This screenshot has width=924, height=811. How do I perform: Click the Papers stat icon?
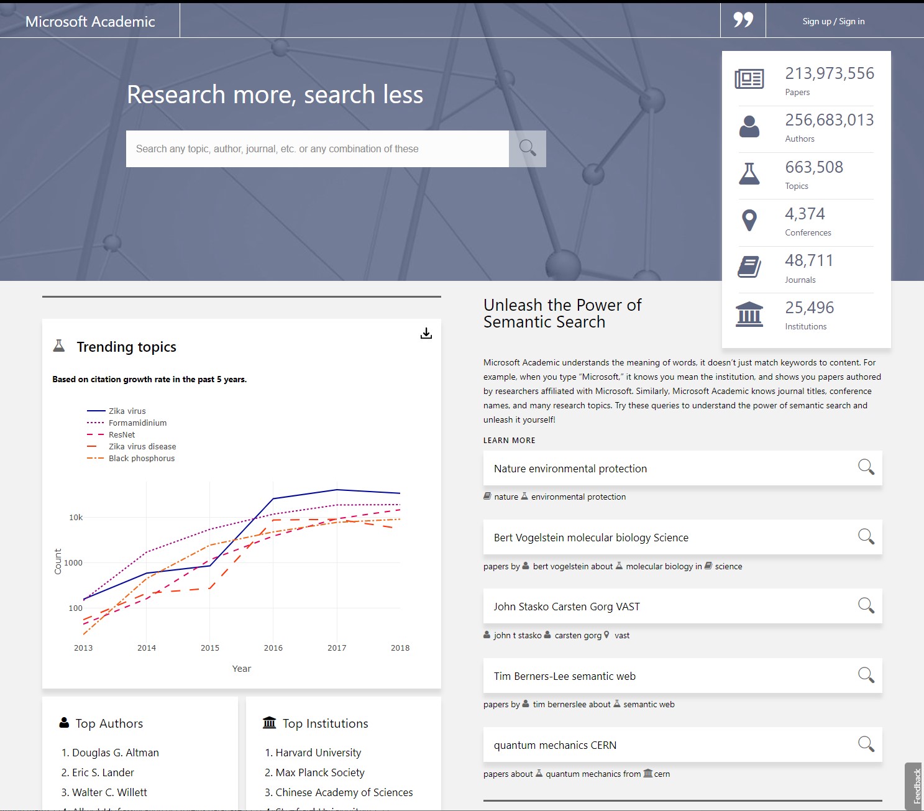749,78
